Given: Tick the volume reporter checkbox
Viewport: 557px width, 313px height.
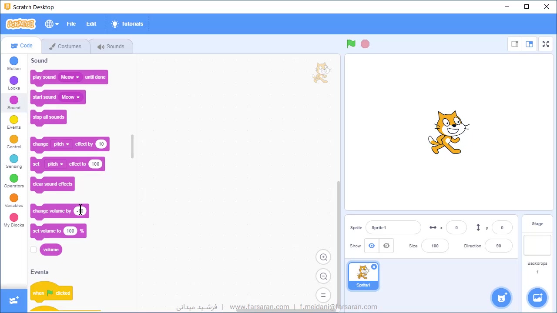Looking at the screenshot, I should (34, 250).
